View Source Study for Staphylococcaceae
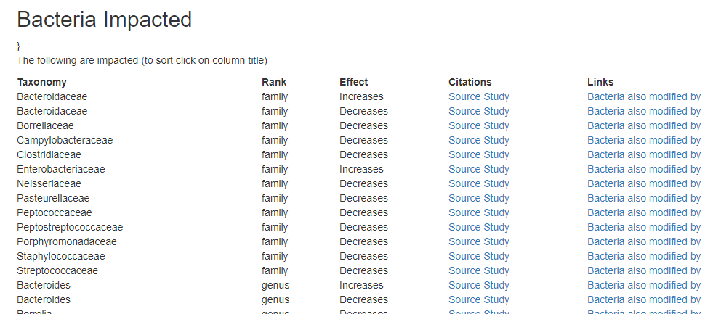 click(478, 256)
